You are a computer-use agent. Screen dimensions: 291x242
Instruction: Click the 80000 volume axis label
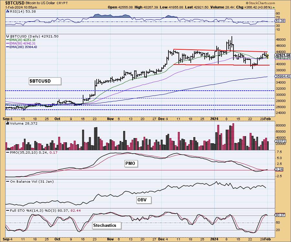tap(281, 125)
